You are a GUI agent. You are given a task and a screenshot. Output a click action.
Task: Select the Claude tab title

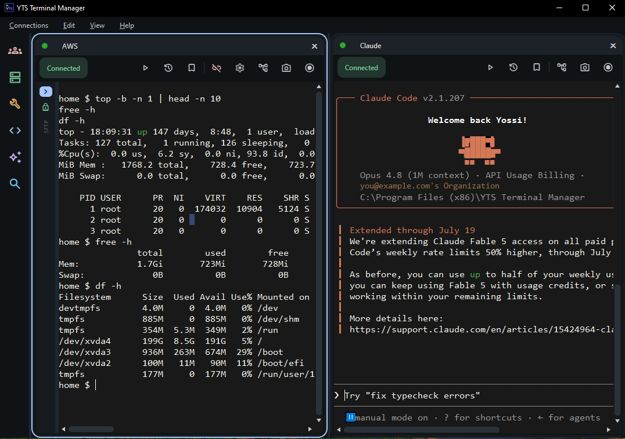[x=371, y=46]
